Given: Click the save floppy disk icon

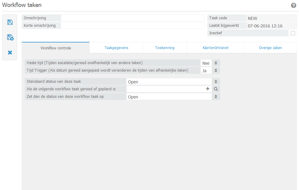Looking at the screenshot, I should pyautogui.click(x=10, y=22).
